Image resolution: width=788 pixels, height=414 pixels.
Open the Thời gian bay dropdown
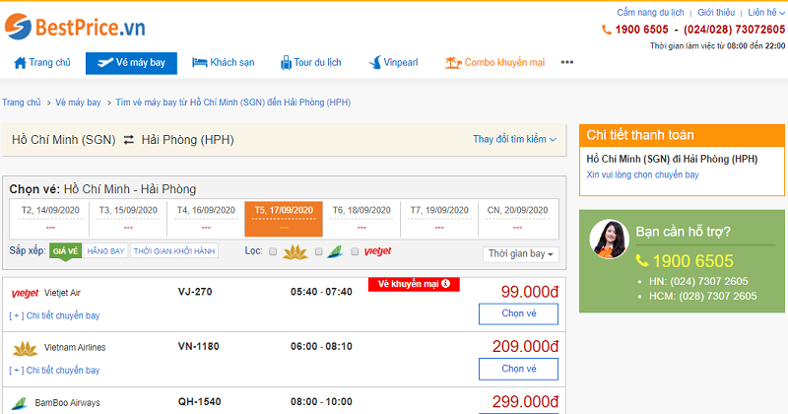click(521, 254)
